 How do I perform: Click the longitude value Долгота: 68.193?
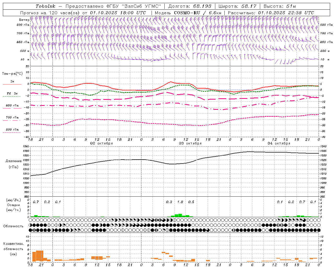point(190,6)
